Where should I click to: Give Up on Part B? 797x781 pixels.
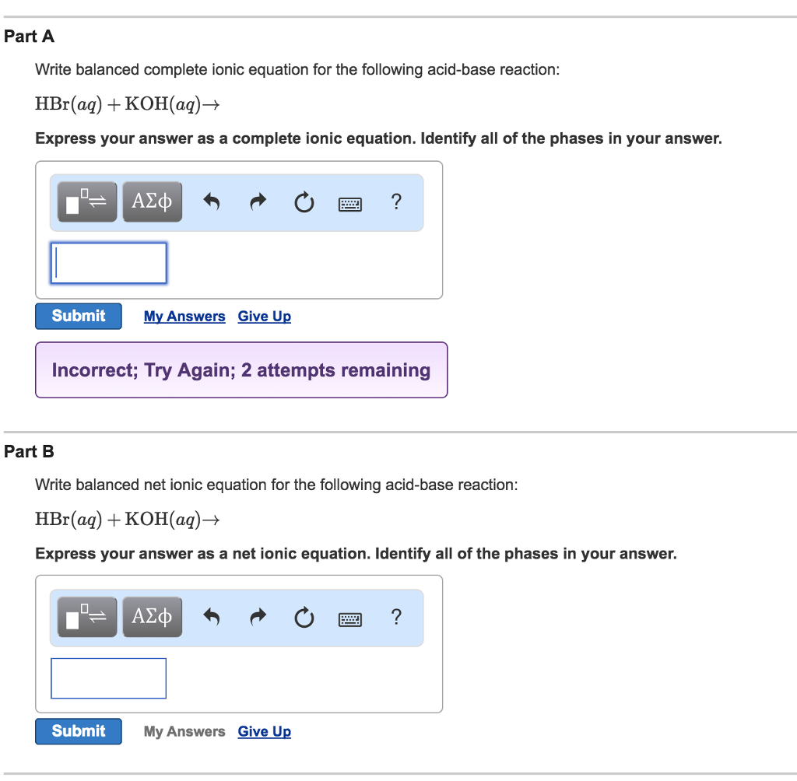pos(265,732)
